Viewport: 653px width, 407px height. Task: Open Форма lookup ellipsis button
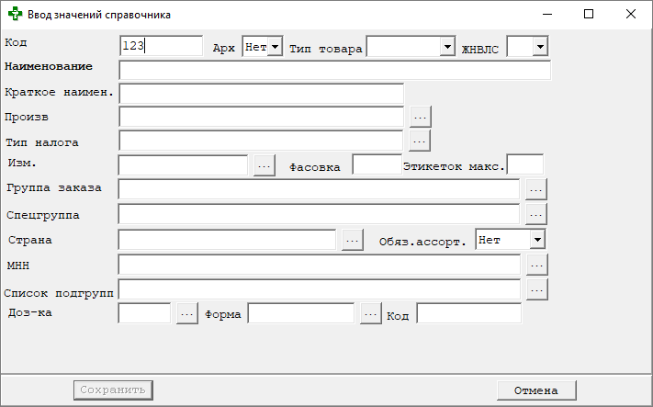coord(370,313)
